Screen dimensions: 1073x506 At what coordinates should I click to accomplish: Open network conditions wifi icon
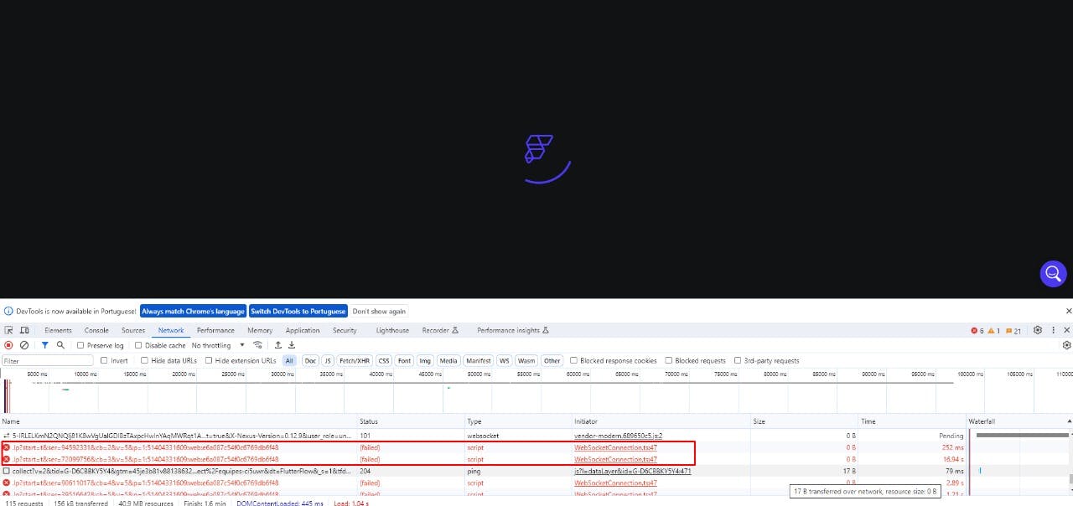(x=257, y=345)
